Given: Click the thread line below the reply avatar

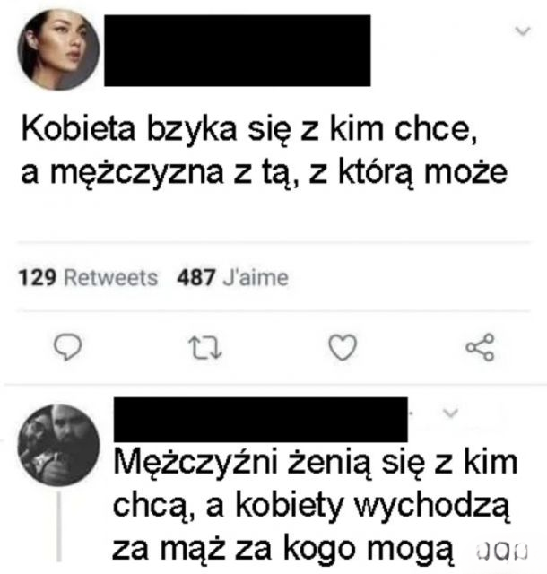Looking at the screenshot, I should [59, 526].
